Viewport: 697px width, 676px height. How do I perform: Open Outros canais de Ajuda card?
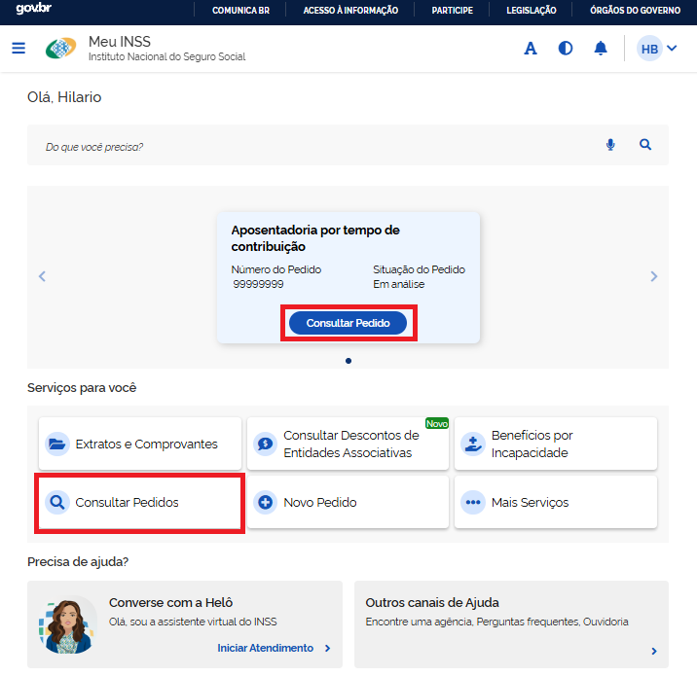(x=511, y=624)
